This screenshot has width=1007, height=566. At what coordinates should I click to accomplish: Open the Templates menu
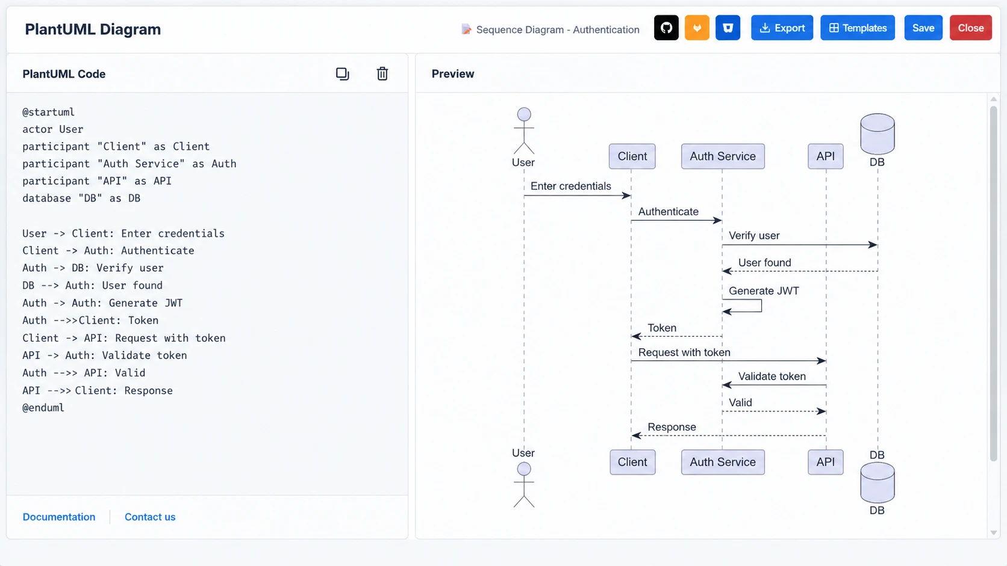[858, 28]
